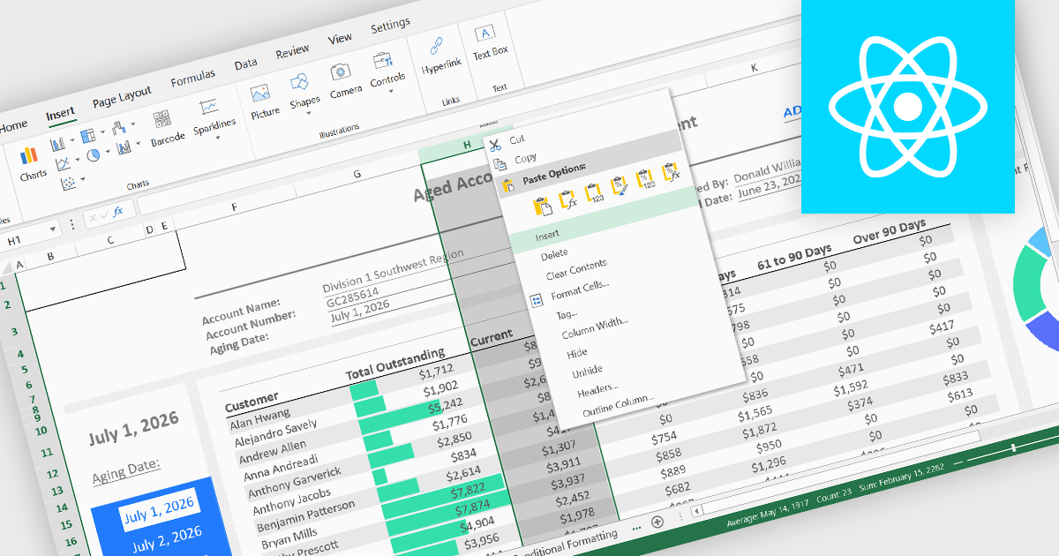Choose Tag... in the context menu
The height and width of the screenshot is (556, 1059).
[x=567, y=314]
